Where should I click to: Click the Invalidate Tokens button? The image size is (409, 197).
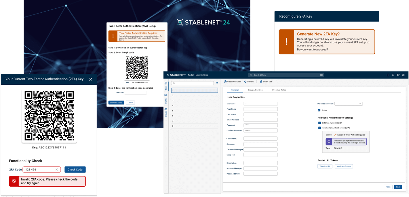click(x=344, y=166)
